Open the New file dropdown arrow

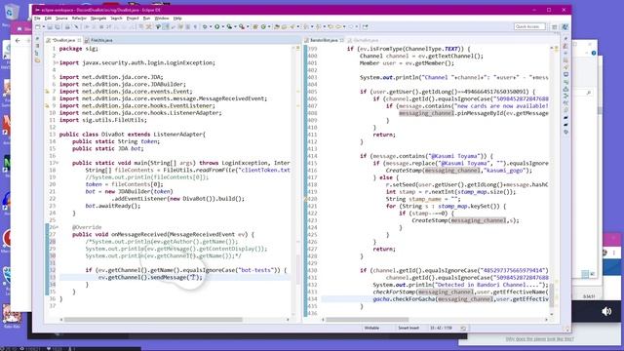(x=44, y=26)
